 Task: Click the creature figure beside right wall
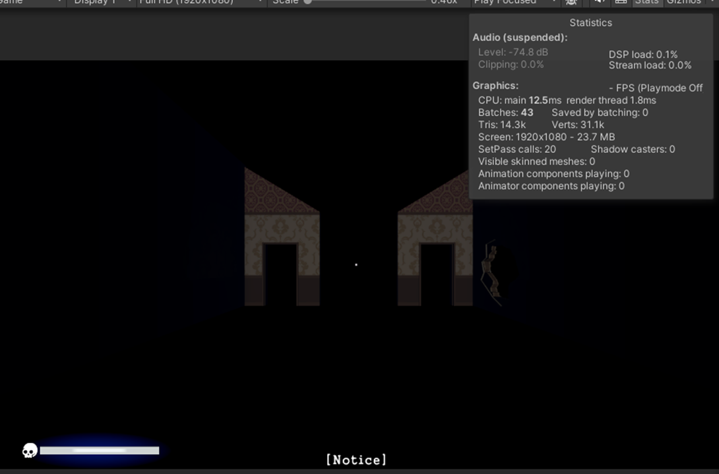pyautogui.click(x=491, y=273)
